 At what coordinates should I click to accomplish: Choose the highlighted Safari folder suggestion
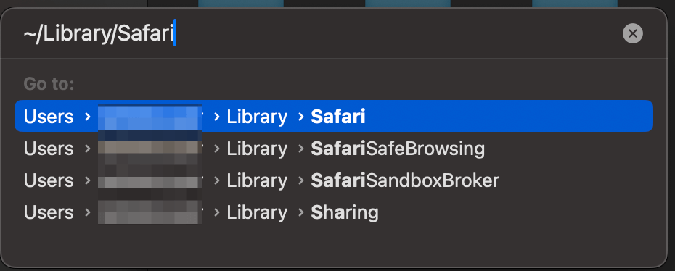click(x=334, y=116)
